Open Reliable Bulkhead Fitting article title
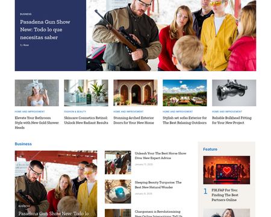The width and height of the screenshot is (271, 217). (x=232, y=120)
